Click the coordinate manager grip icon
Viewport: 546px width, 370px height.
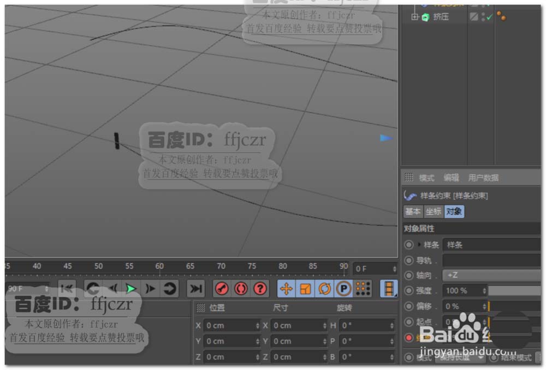(201, 308)
